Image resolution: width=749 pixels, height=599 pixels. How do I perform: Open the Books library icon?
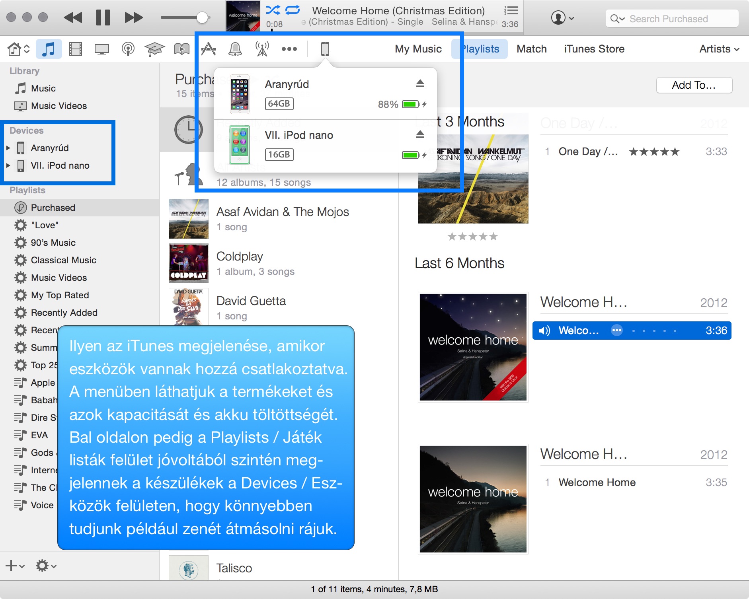182,49
